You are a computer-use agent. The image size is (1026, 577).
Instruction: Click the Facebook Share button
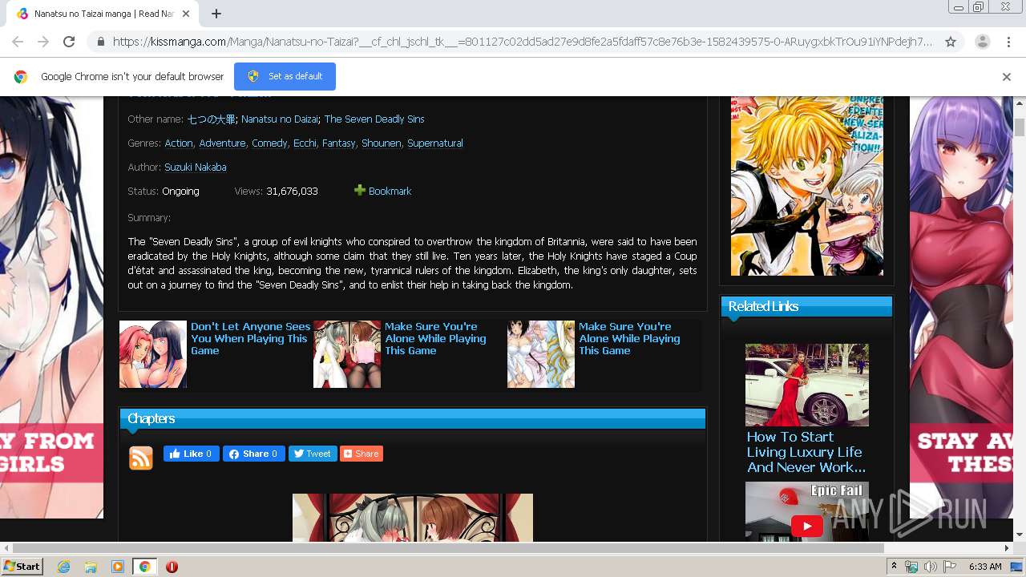click(x=254, y=454)
